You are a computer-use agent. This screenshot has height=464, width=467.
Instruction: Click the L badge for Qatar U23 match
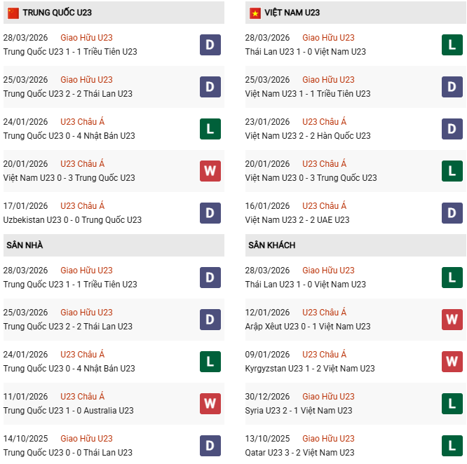coord(452,446)
